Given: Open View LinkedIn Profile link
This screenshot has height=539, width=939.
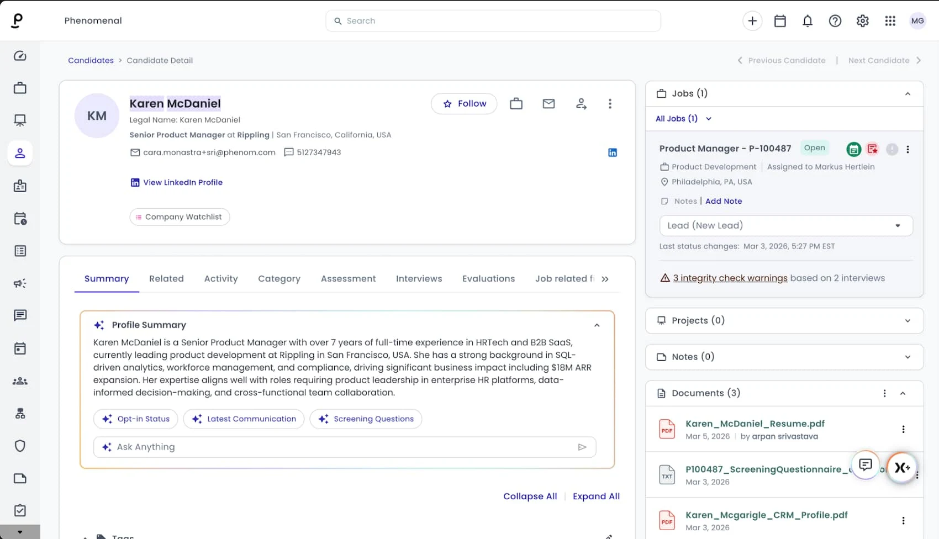Looking at the screenshot, I should pyautogui.click(x=177, y=182).
